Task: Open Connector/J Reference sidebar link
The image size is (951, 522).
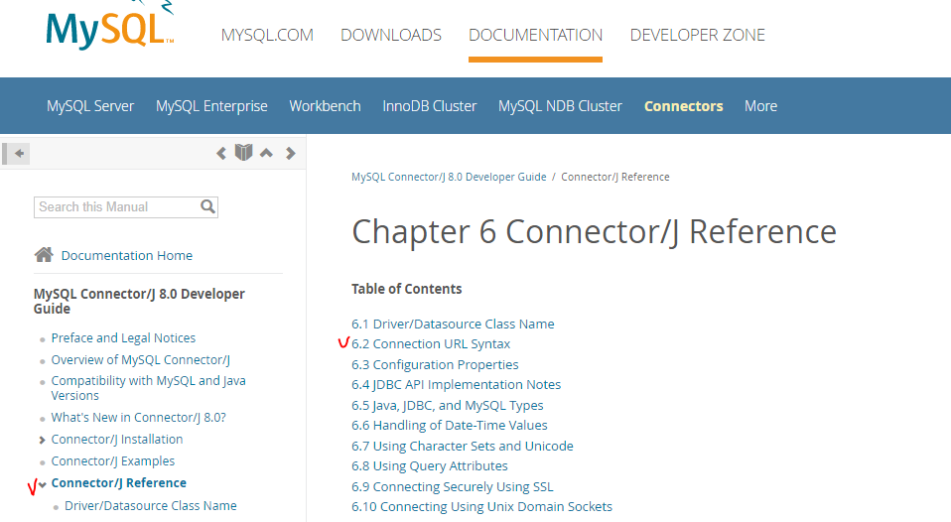Action: click(119, 482)
